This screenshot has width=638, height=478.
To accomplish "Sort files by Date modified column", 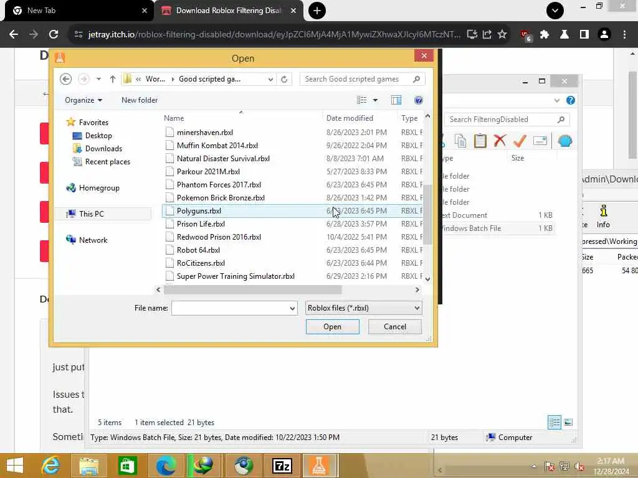I will pyautogui.click(x=350, y=118).
